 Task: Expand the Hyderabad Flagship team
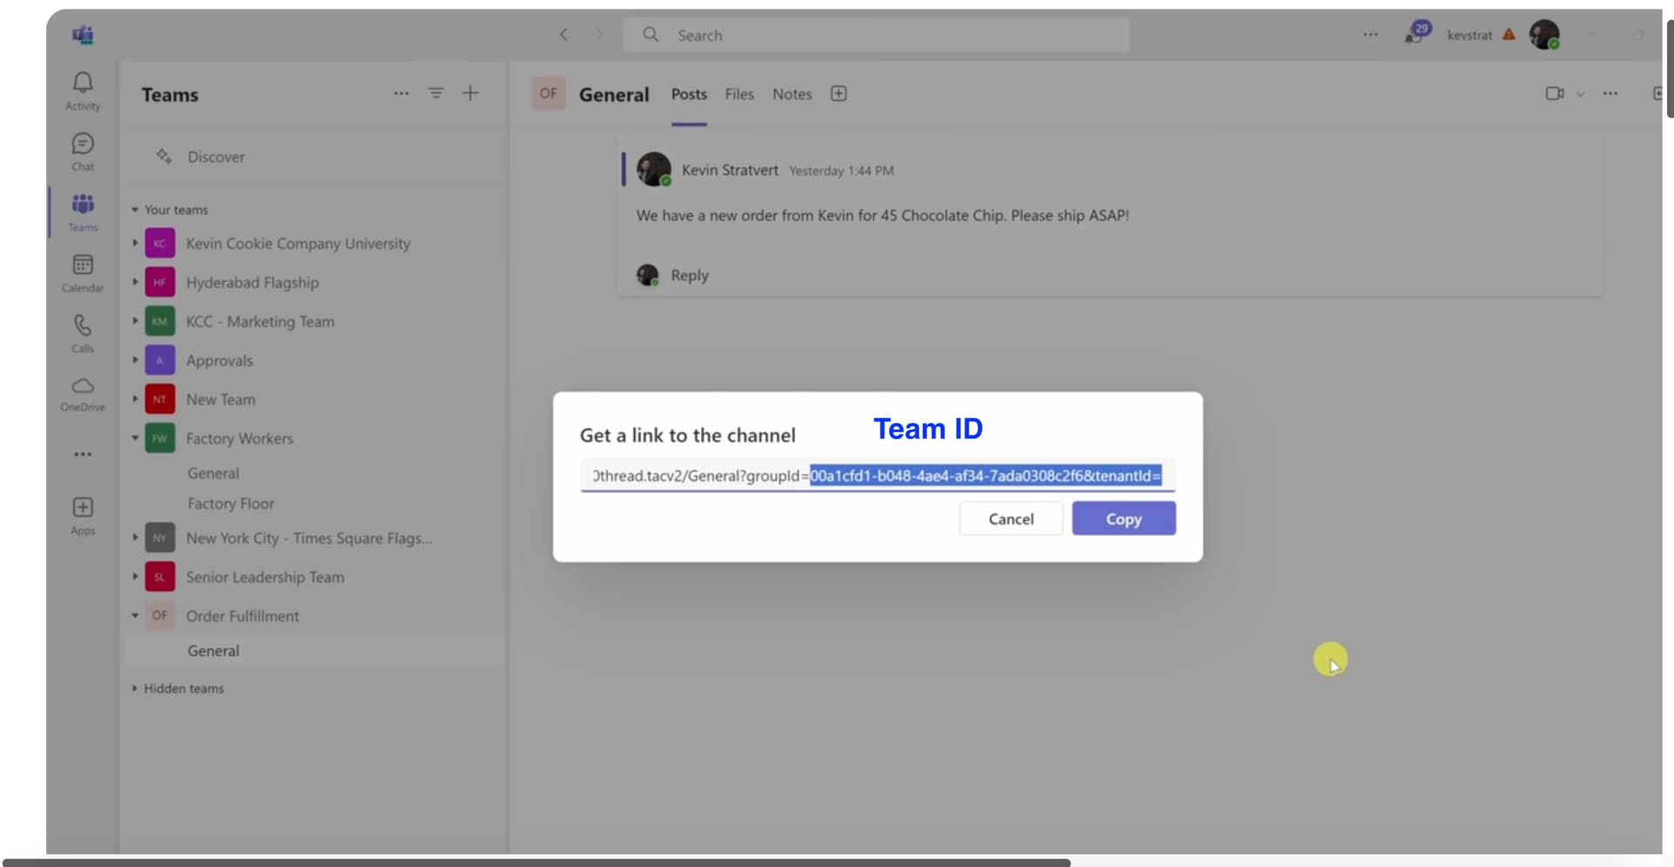(x=135, y=282)
